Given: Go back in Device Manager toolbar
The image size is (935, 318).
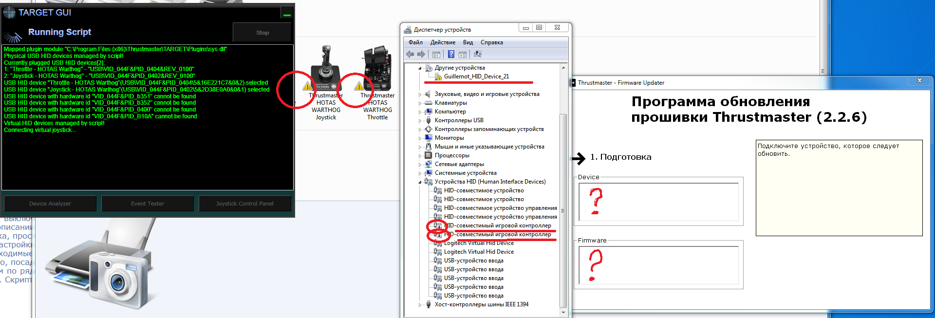Looking at the screenshot, I should pos(410,55).
